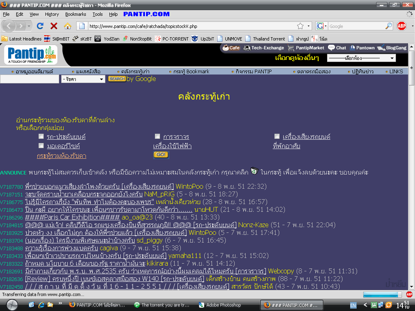
Task: Open the PantipMarket cart link
Action: [306, 48]
